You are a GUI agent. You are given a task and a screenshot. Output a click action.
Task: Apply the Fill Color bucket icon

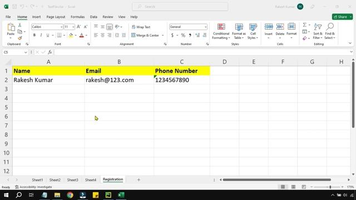[71, 35]
